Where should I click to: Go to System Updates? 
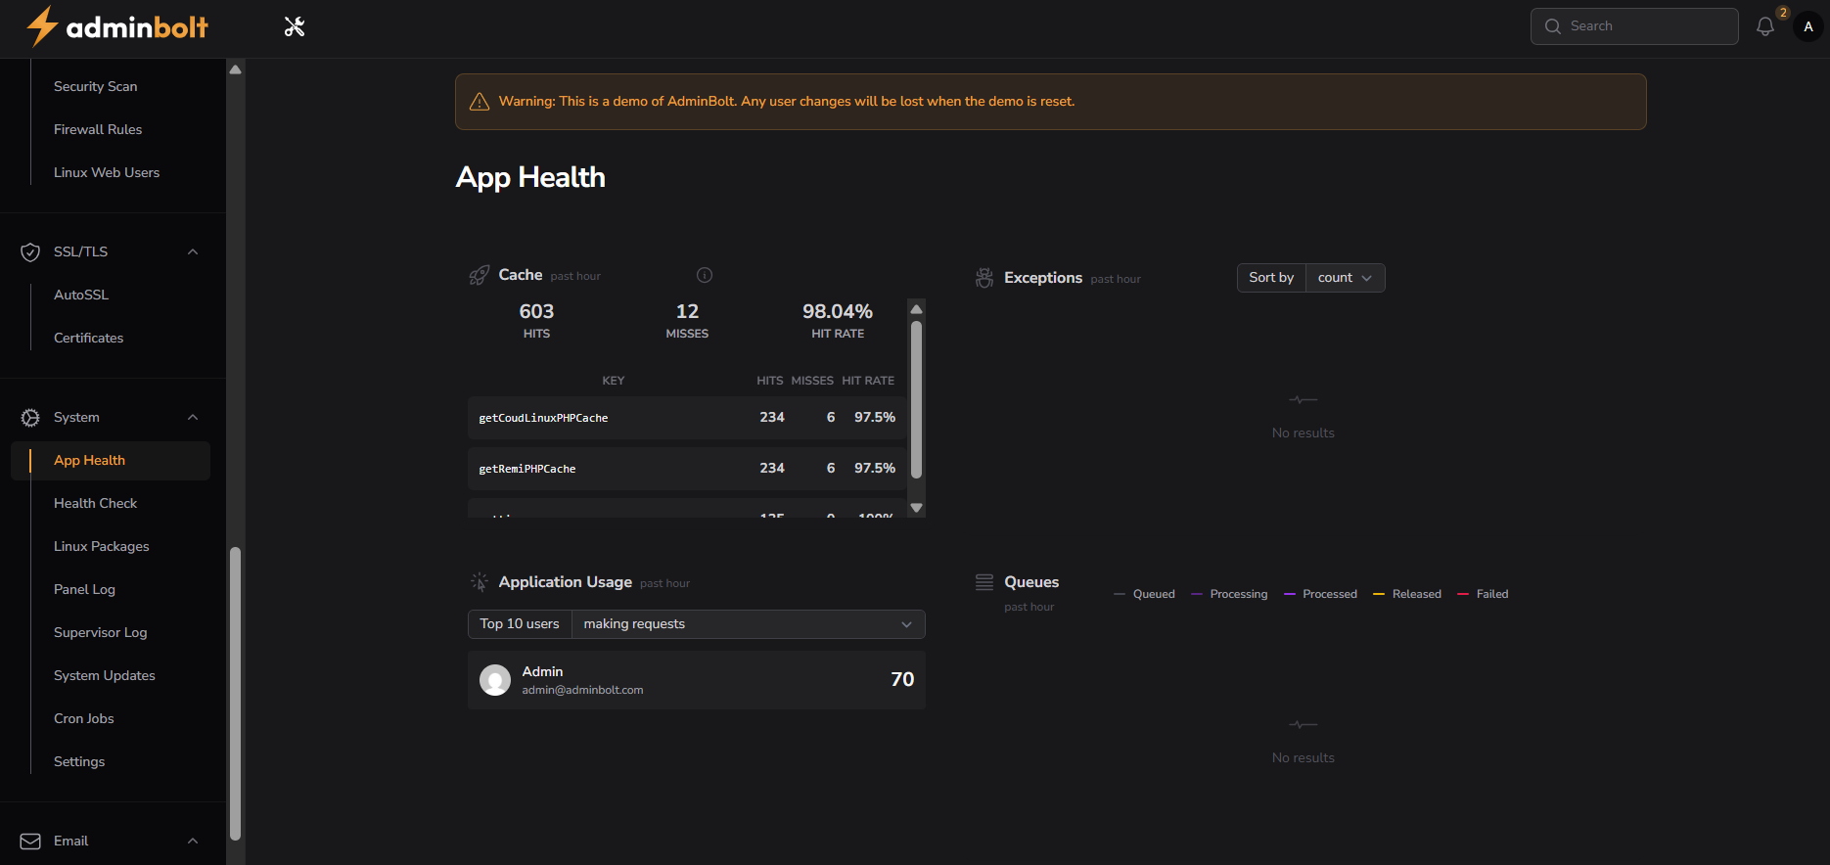104,675
